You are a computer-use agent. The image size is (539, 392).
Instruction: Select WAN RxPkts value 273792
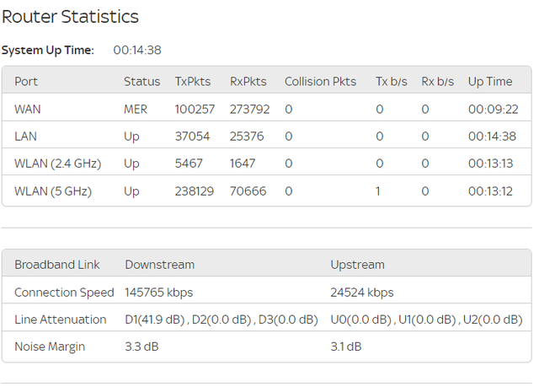(250, 109)
